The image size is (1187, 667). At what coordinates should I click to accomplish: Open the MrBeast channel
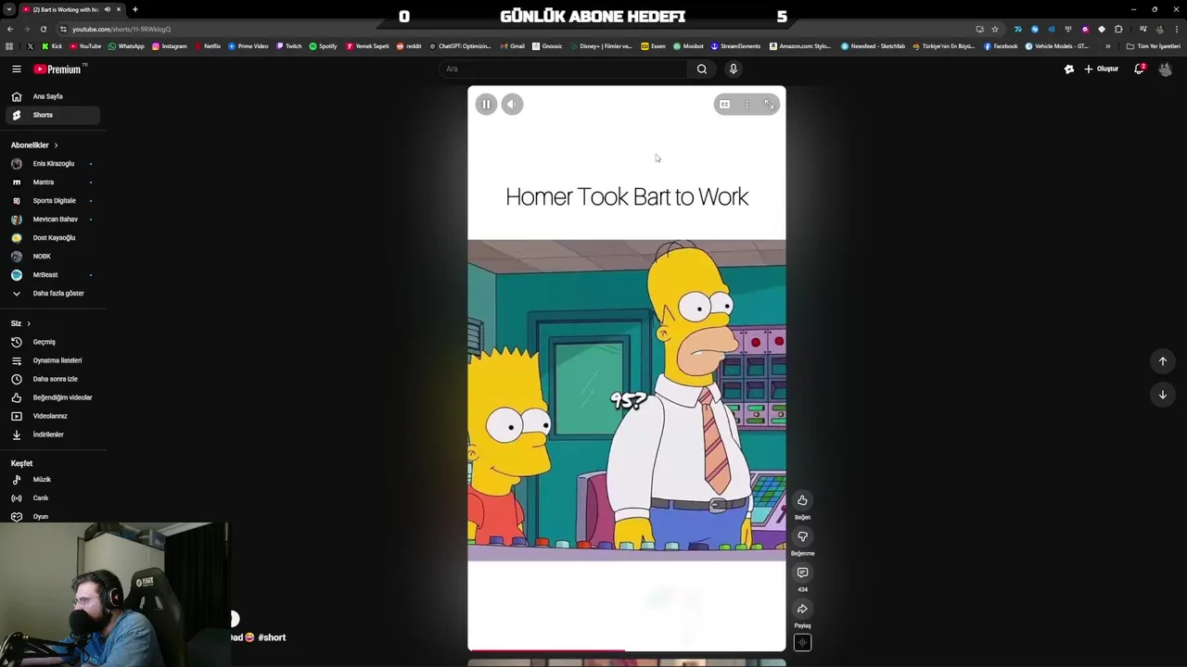pyautogui.click(x=51, y=275)
